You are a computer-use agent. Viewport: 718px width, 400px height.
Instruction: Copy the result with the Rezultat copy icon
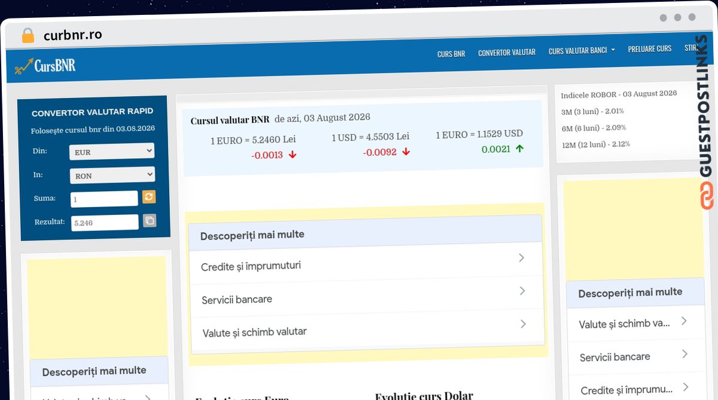(x=150, y=221)
